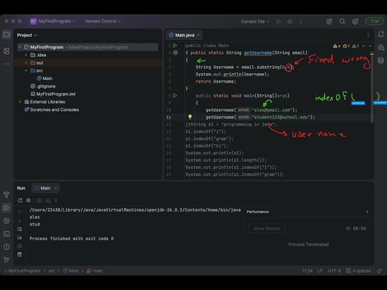Rerun Main with the rerun icon

[x=20, y=201]
